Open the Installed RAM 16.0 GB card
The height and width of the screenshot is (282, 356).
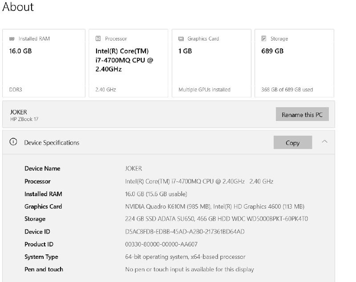44,63
